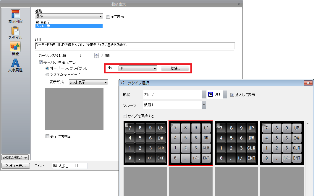The width and height of the screenshot is (314, 196).
Task: Open the スタイル style section
Action: tap(15, 33)
